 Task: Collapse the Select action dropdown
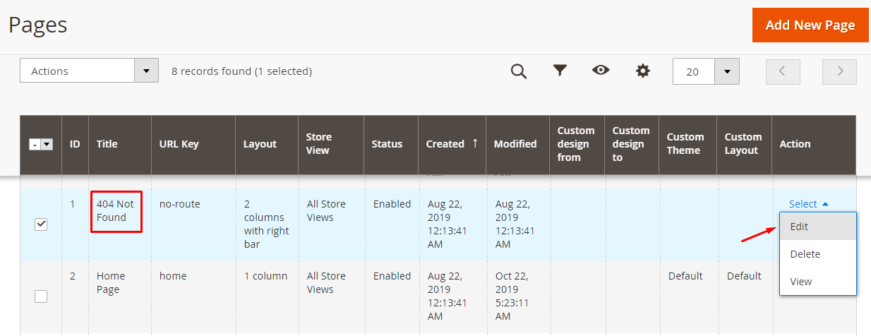click(808, 204)
